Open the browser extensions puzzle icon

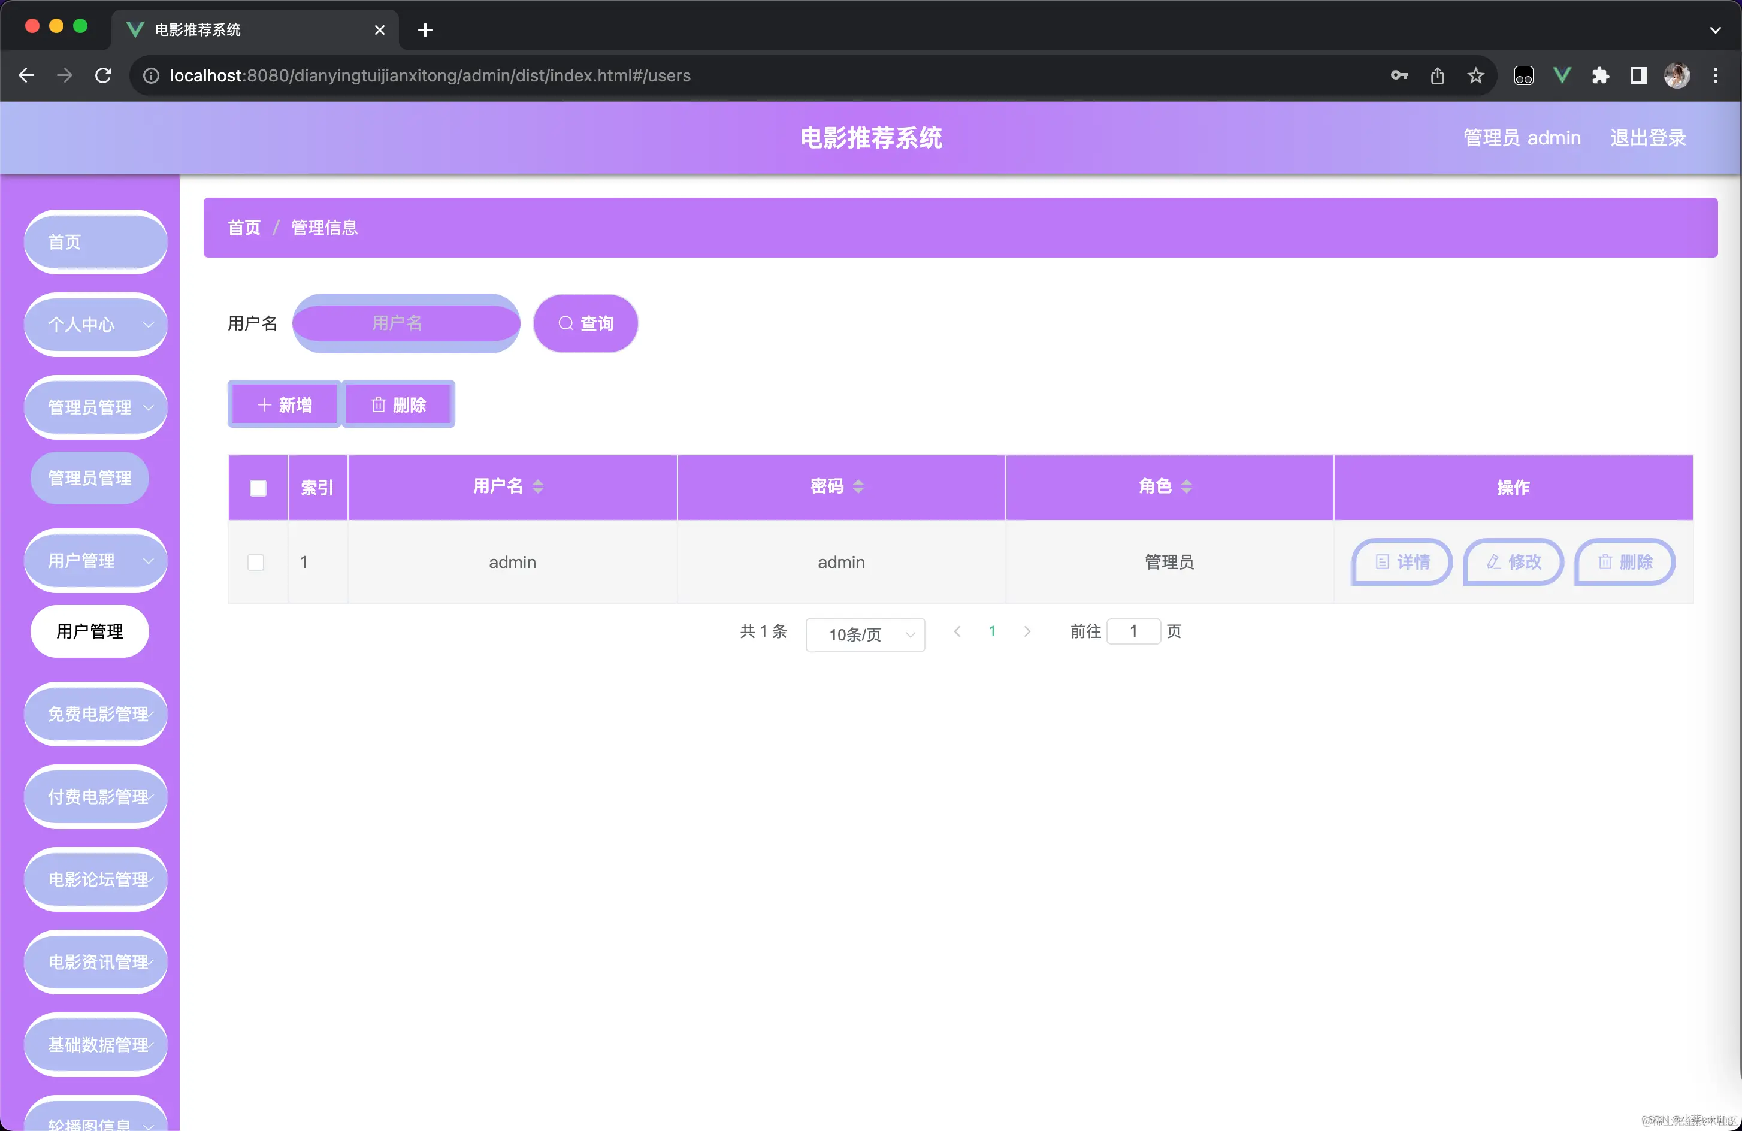1600,75
